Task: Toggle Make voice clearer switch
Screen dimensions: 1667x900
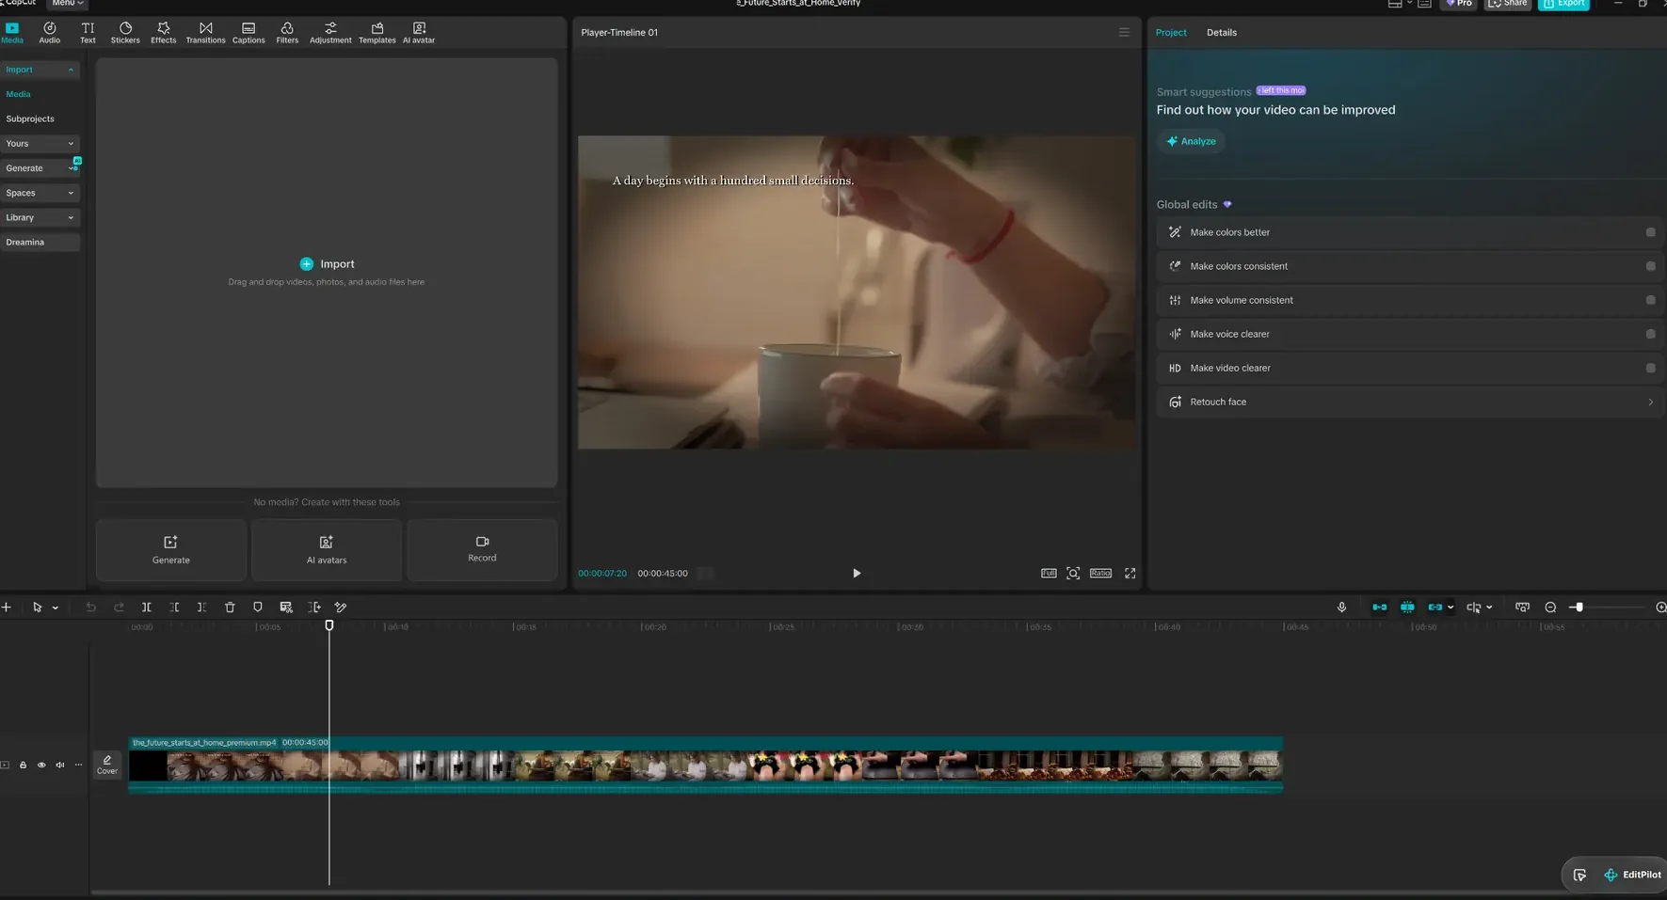Action: tap(1650, 334)
